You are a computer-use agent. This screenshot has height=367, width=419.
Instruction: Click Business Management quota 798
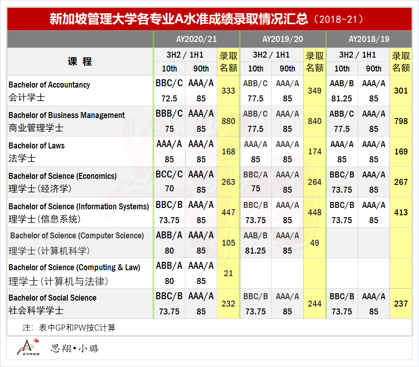click(x=401, y=121)
